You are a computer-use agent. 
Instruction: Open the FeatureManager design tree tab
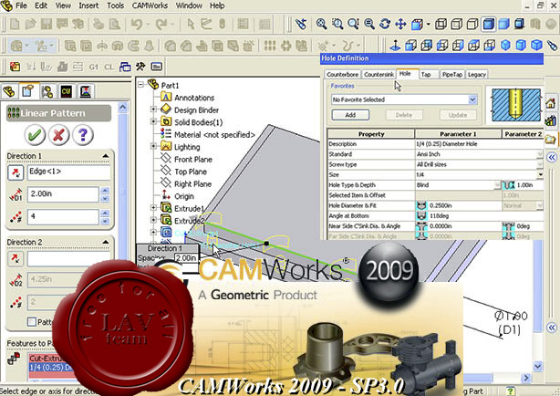(x=9, y=91)
